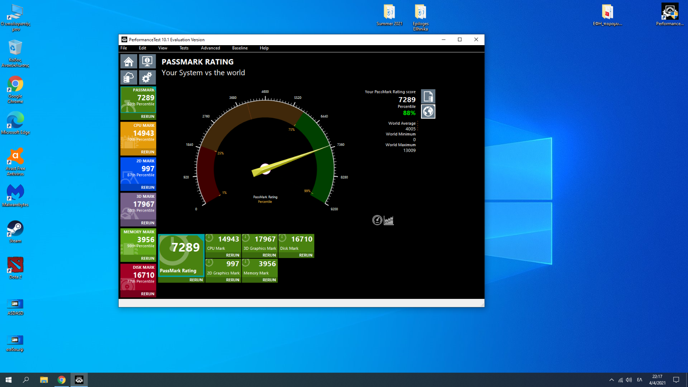688x387 pixels.
Task: Open the Home screen icon in PerformanceTest
Action: click(x=129, y=61)
